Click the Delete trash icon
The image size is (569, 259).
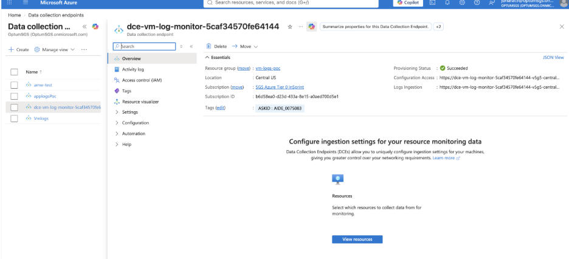point(209,46)
